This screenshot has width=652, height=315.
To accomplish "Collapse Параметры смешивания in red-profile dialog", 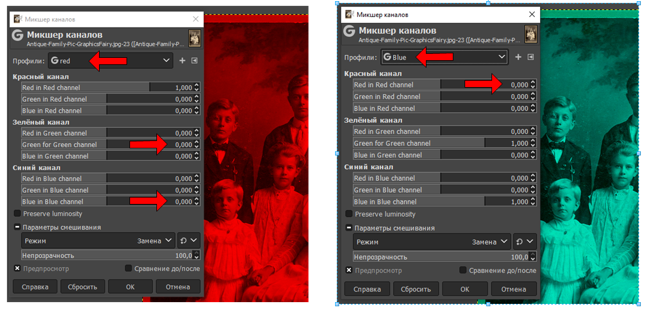I will [x=18, y=227].
